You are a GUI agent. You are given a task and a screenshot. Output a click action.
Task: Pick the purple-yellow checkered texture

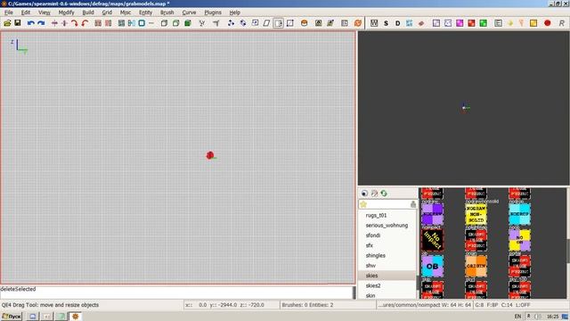519,240
